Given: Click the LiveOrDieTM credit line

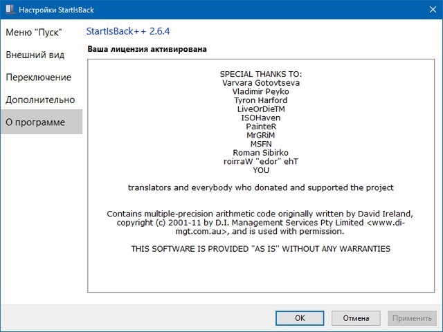Looking at the screenshot, I should coord(261,109).
